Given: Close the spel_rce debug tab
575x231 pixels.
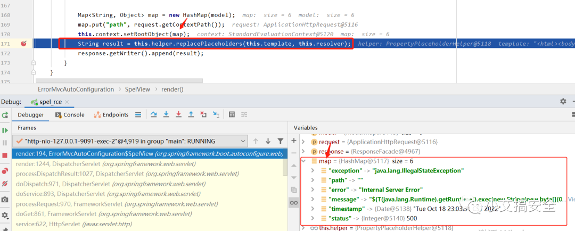Looking at the screenshot, I should point(68,102).
